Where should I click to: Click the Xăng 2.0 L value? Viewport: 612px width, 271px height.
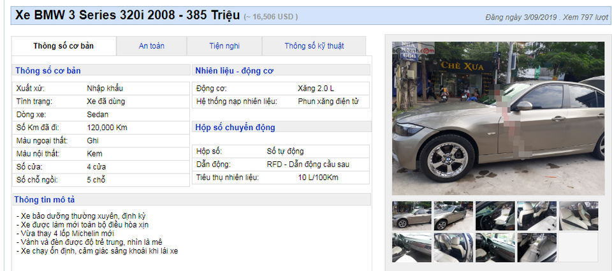tap(316, 88)
